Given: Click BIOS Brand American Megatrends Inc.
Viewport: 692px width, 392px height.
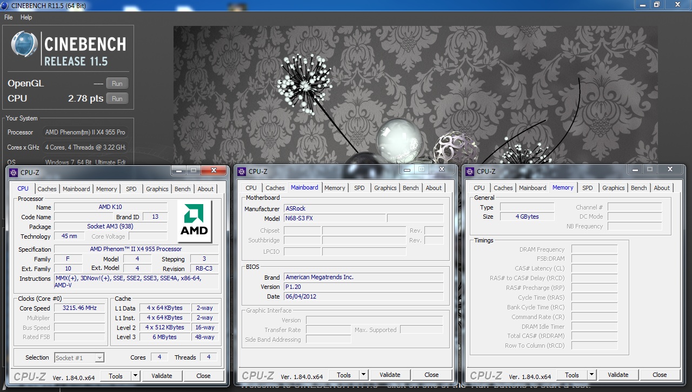Looking at the screenshot, I should (x=363, y=277).
